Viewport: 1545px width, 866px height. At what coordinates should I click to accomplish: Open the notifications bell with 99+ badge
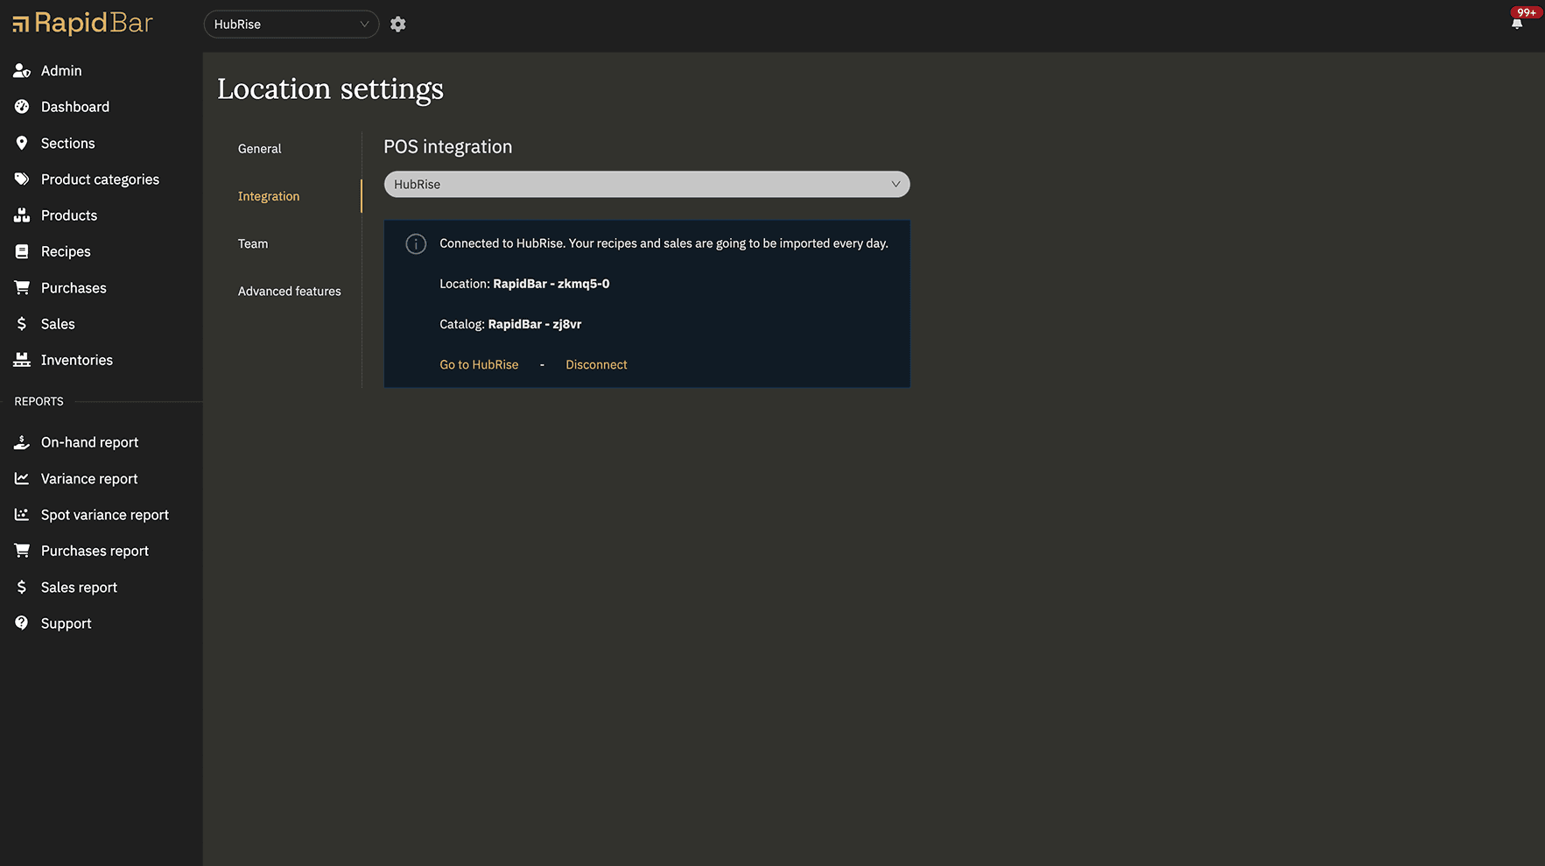(x=1517, y=24)
